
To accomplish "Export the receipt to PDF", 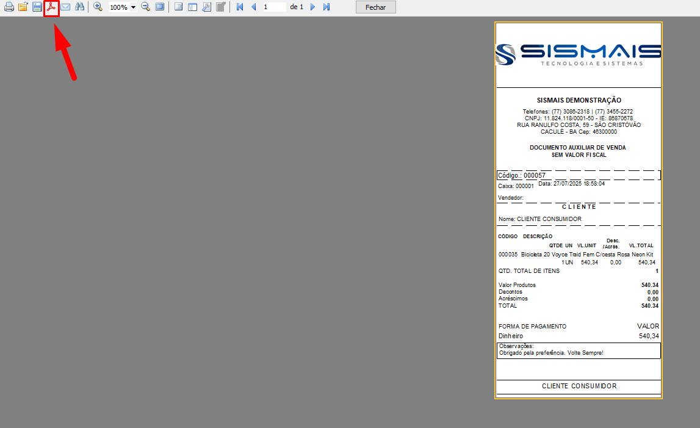I will [x=51, y=7].
